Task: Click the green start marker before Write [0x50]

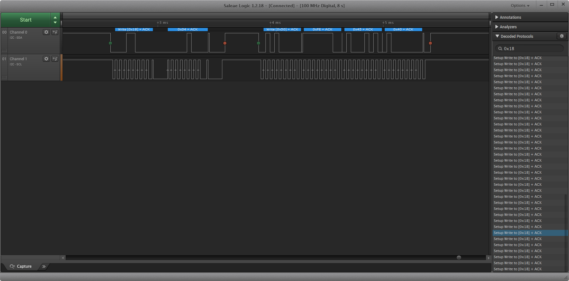Action: click(x=258, y=43)
